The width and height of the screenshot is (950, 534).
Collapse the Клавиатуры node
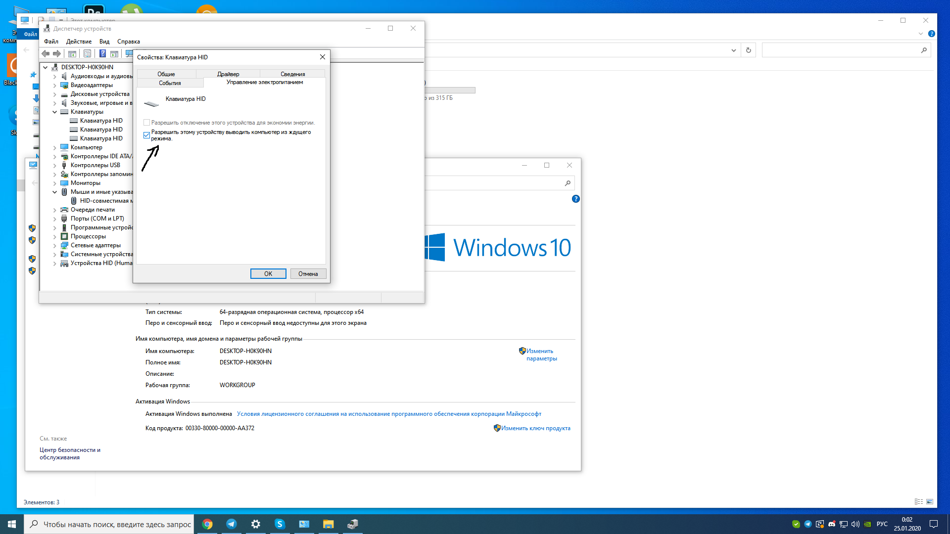coord(55,112)
